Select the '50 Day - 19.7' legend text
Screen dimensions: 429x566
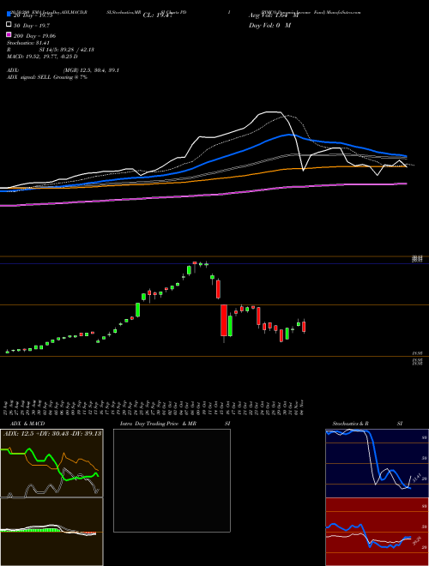pyautogui.click(x=32, y=25)
